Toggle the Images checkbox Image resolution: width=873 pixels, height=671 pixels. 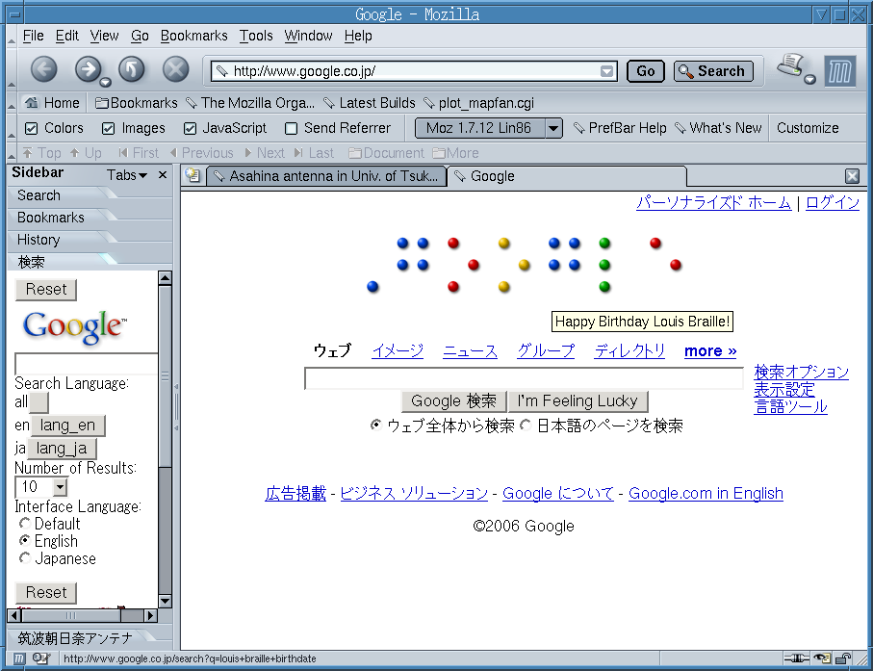pyautogui.click(x=108, y=129)
